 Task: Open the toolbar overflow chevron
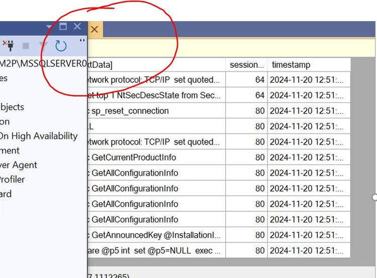pyautogui.click(x=82, y=40)
